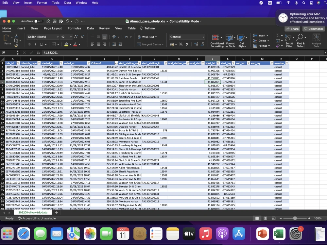
Task: Open Cell Styles gallery
Action: (x=242, y=41)
